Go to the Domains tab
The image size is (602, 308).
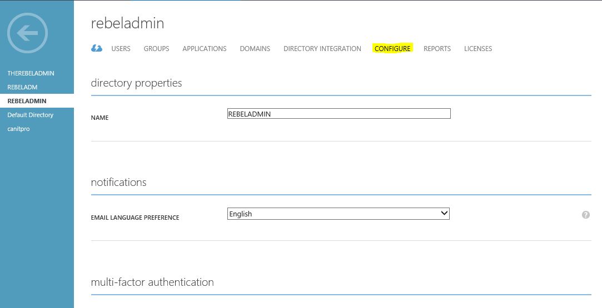(x=255, y=49)
